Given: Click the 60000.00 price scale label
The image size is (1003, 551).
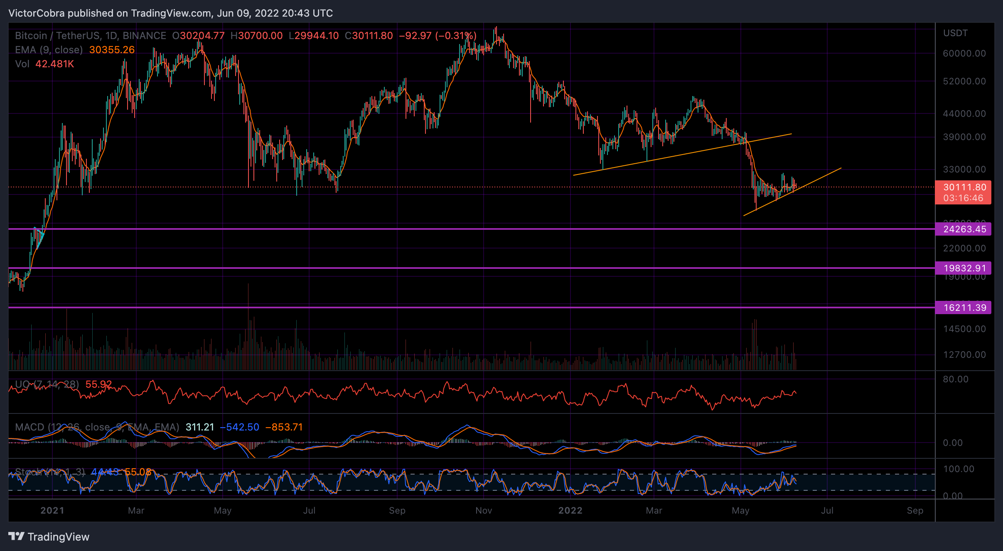Looking at the screenshot, I should point(964,53).
